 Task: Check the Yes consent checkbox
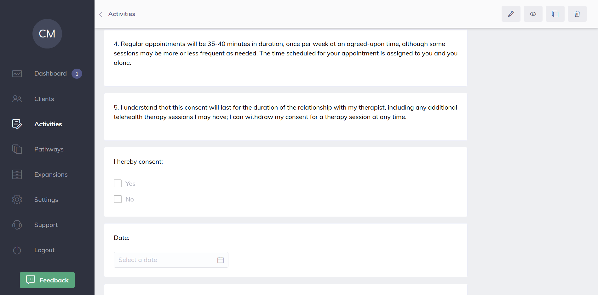[118, 184]
